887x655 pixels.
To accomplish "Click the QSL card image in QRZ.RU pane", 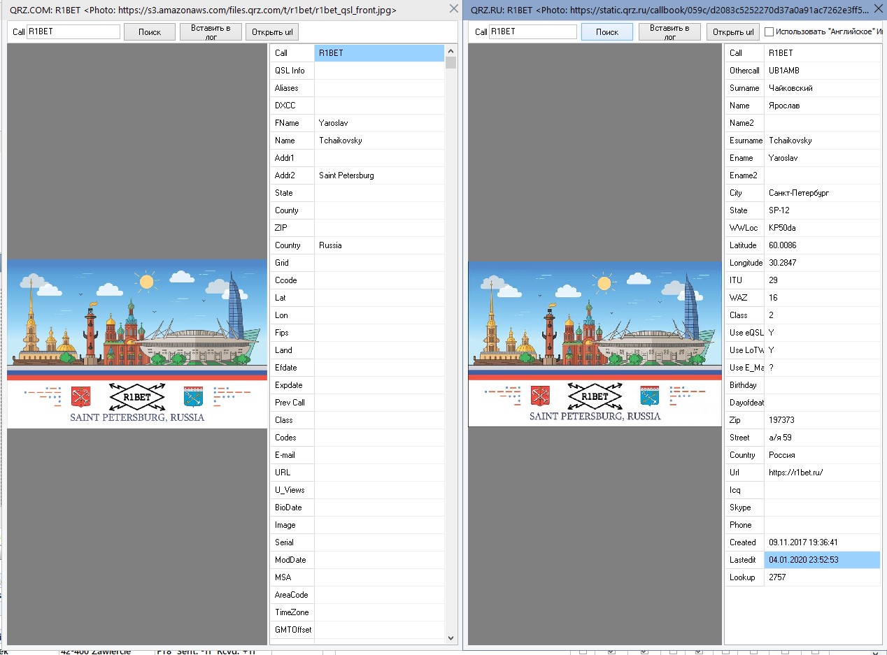I will pos(595,343).
